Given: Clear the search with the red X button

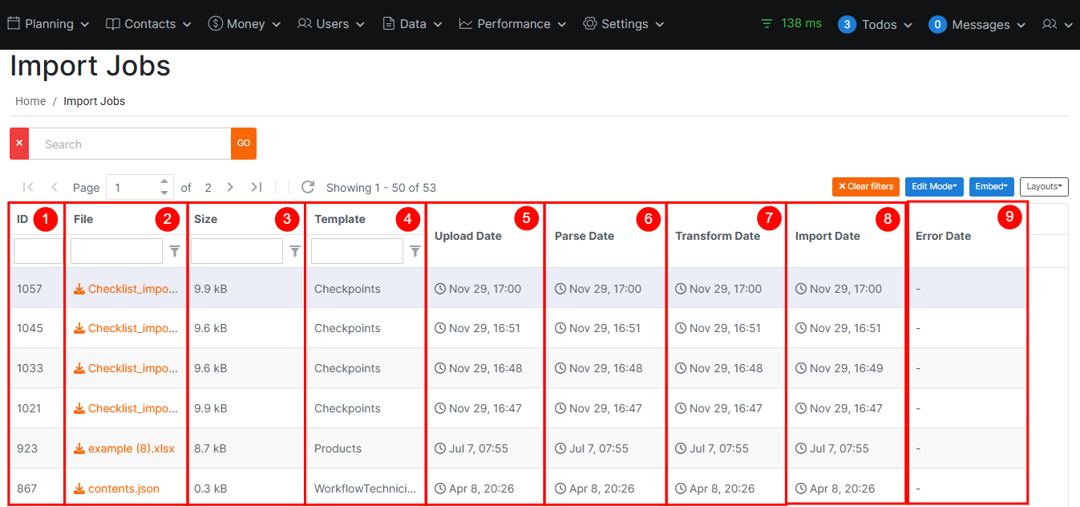Looking at the screenshot, I should 19,144.
